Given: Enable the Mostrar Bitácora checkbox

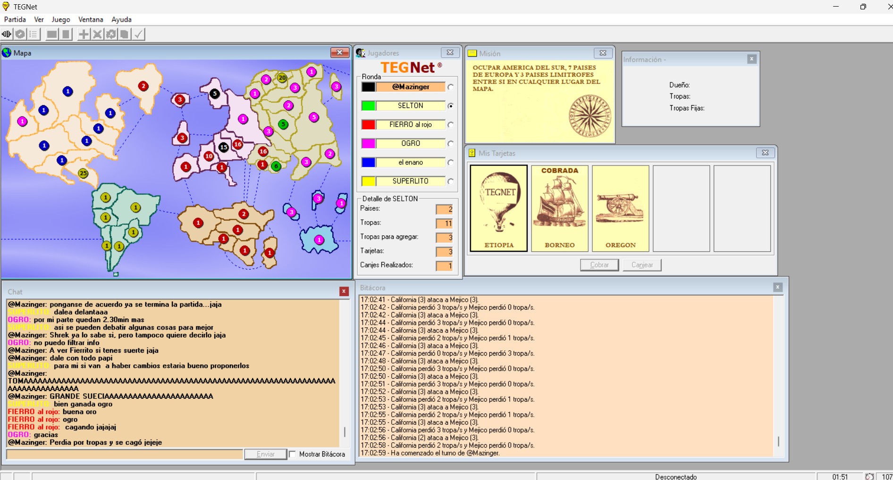Looking at the screenshot, I should pos(293,454).
